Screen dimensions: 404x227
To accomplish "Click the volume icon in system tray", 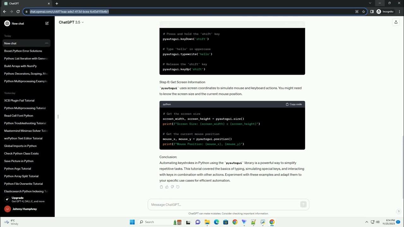I will click(x=378, y=222).
